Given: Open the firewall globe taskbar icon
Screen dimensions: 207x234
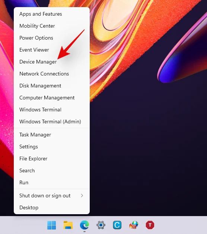Looking at the screenshot, I should click(x=134, y=225).
